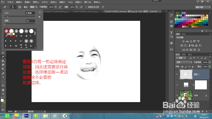Open the layer opacity dropdown arrow
The height and width of the screenshot is (119, 212).
[210, 62]
